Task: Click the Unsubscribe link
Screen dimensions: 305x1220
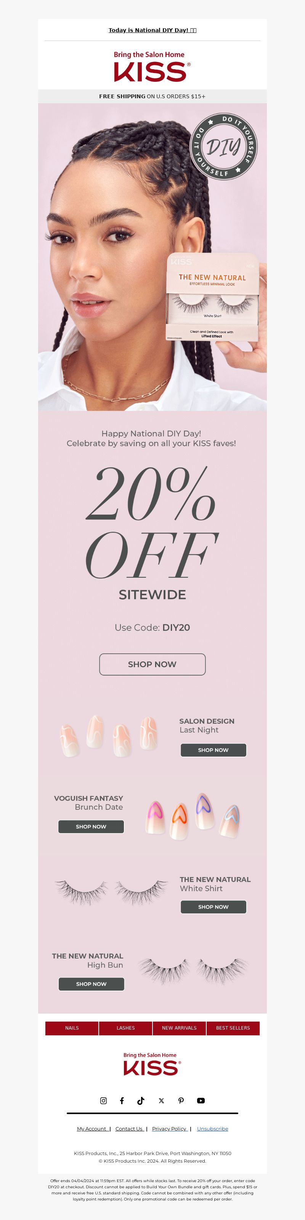Action: (212, 1129)
